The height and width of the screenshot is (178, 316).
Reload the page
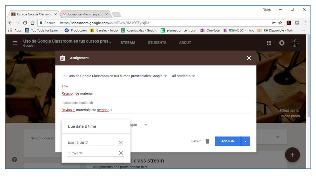(25, 23)
